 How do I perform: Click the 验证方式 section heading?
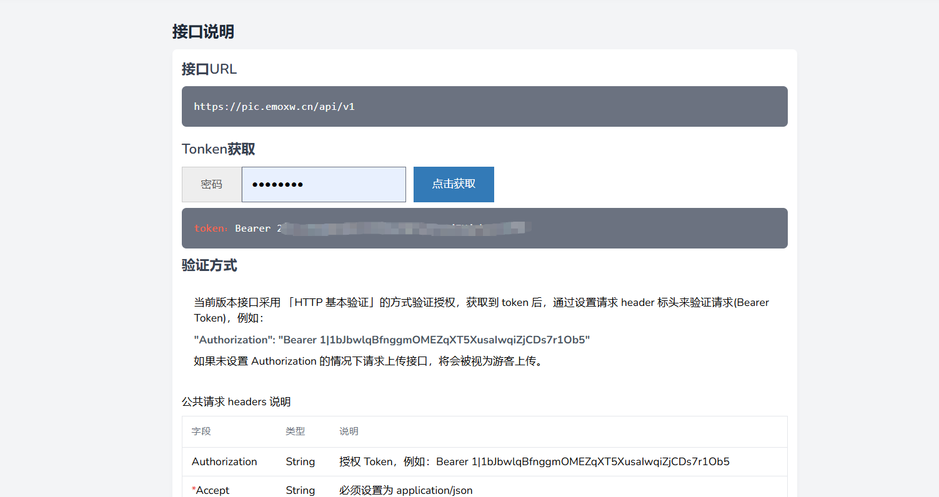(x=209, y=265)
